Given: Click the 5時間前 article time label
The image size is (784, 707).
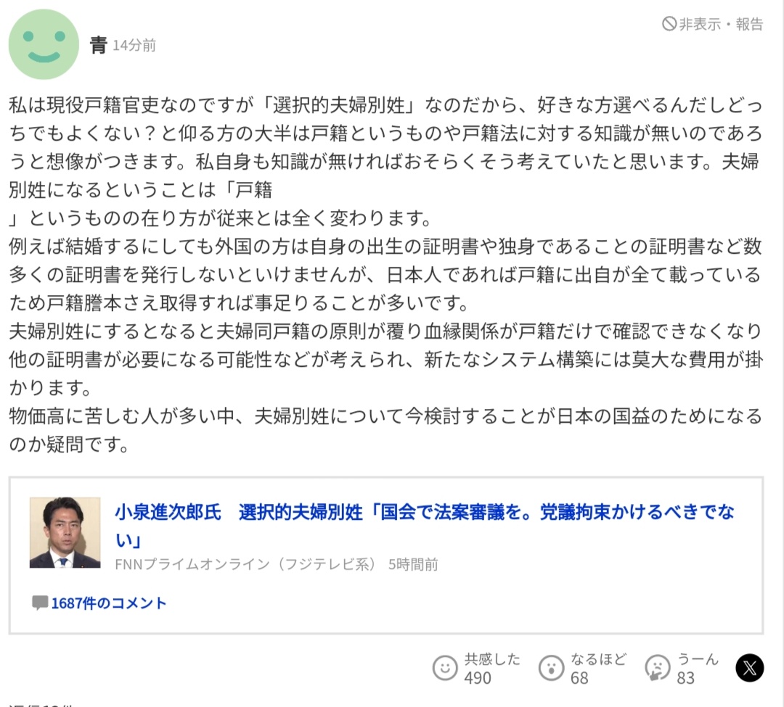Looking at the screenshot, I should click(x=413, y=564).
